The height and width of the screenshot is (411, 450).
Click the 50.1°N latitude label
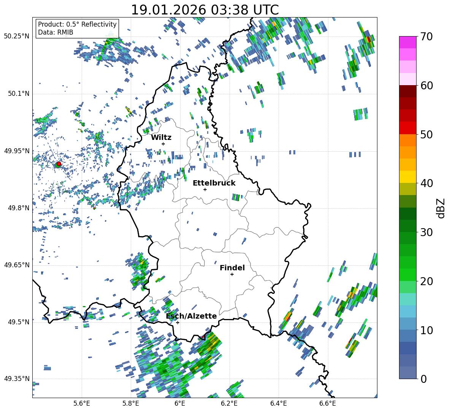[x=19, y=94]
